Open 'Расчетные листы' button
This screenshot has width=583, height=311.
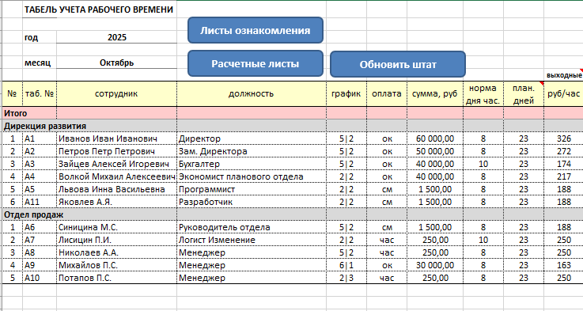(256, 63)
